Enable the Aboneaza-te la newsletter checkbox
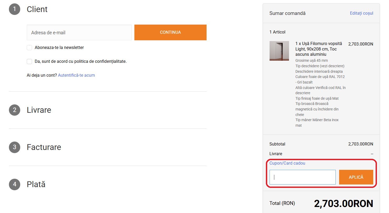This screenshot has height=213, width=389. (x=29, y=48)
